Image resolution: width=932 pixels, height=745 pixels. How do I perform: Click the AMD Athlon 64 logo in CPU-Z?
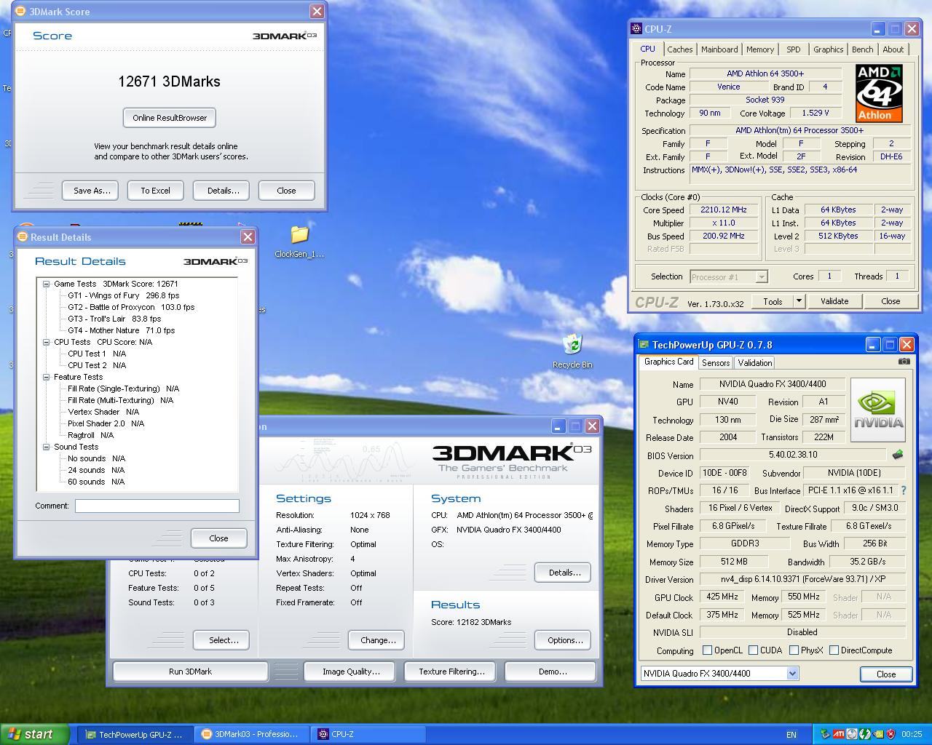pyautogui.click(x=879, y=93)
